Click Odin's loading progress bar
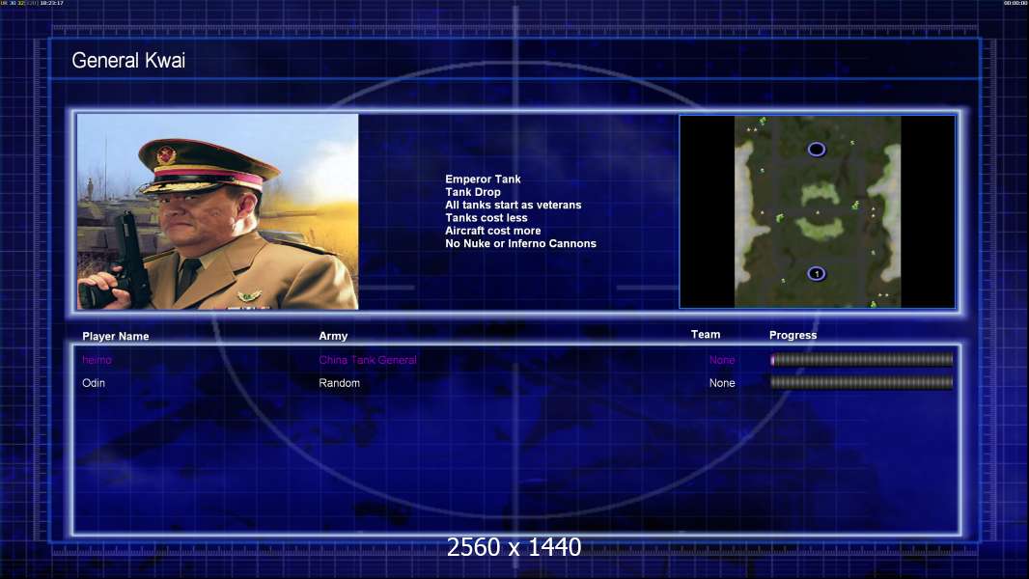1029x579 pixels. pyautogui.click(x=862, y=382)
